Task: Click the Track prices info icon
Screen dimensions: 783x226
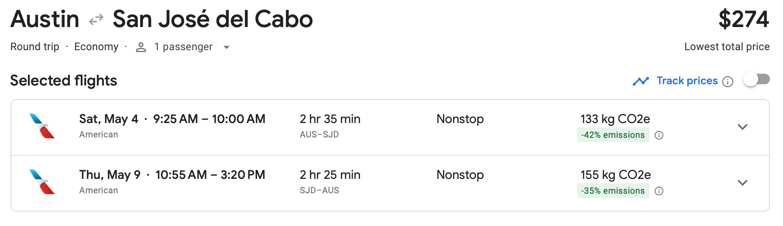Action: click(x=728, y=82)
